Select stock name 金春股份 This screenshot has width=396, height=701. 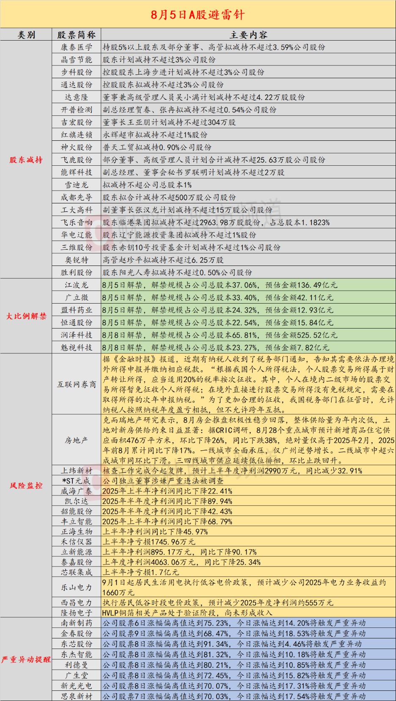tap(77, 633)
